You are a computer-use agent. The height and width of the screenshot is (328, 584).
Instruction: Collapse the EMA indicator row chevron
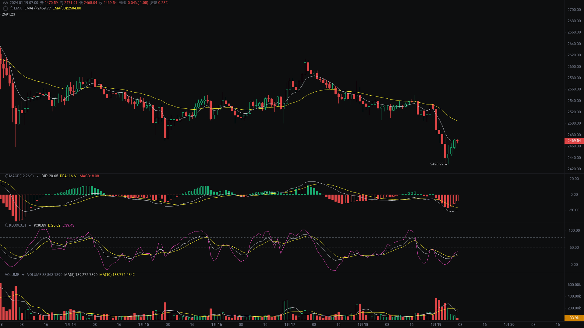pos(5,8)
